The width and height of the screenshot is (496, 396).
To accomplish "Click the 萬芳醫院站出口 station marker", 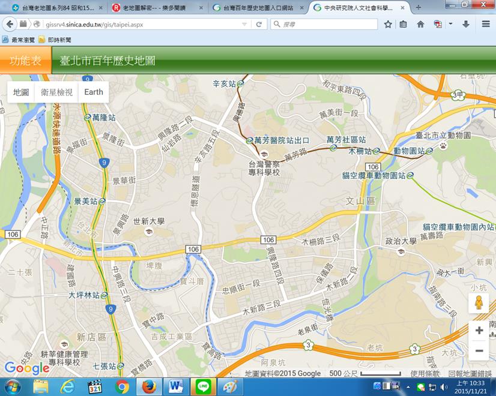I will [250, 140].
